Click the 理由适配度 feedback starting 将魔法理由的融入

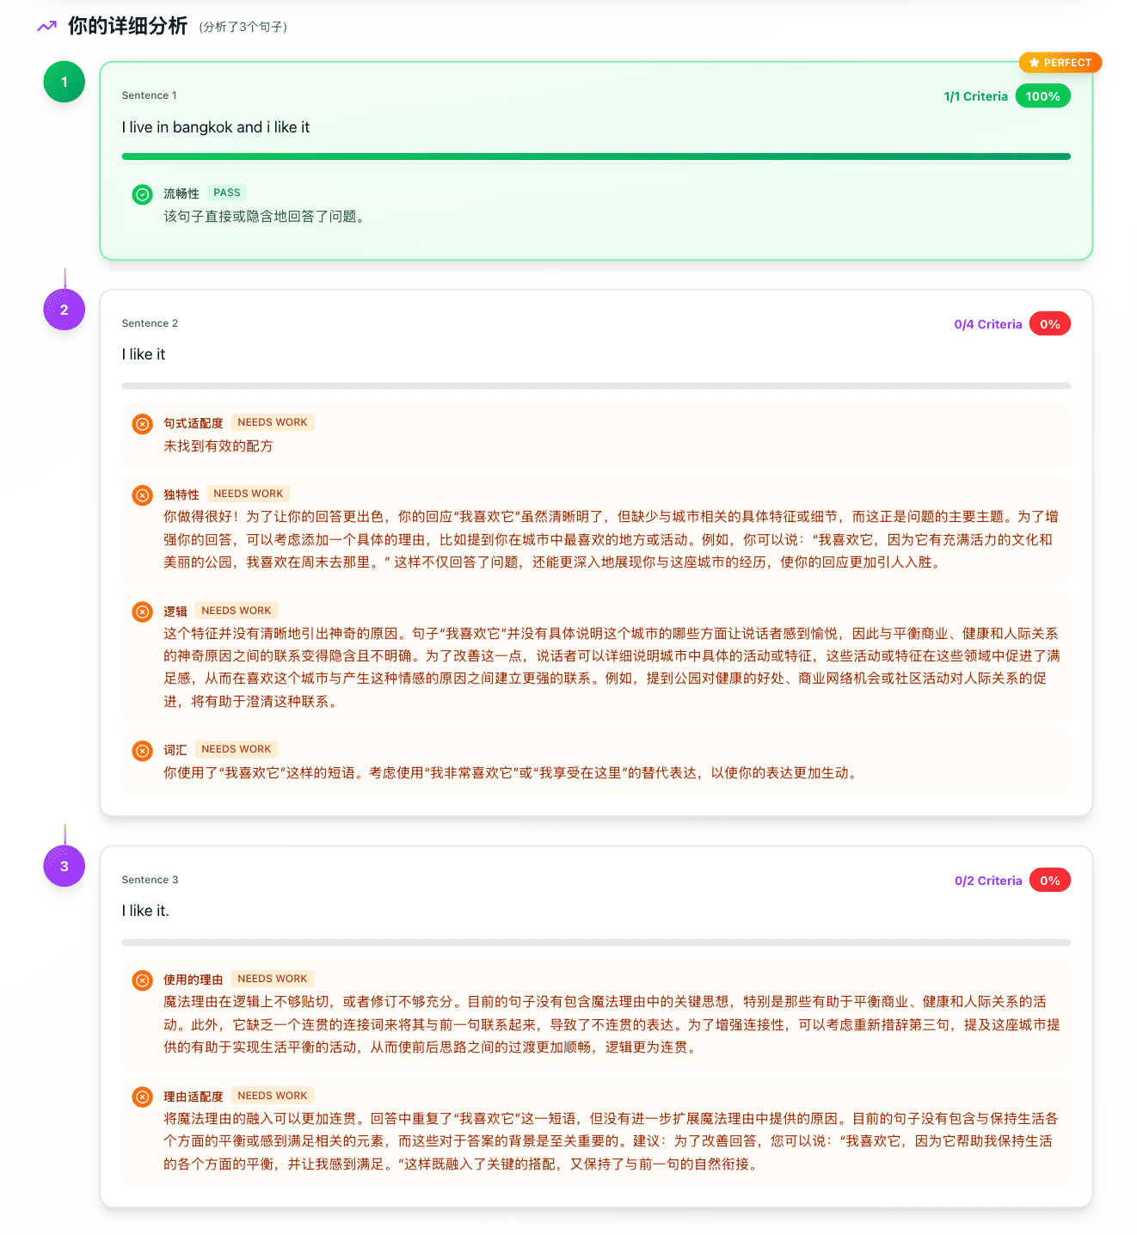(612, 1141)
